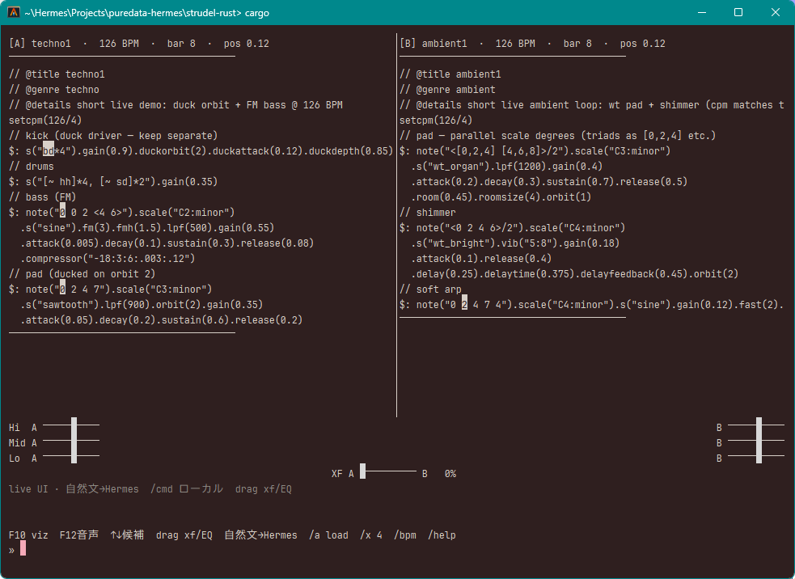Click the .room(0.45).roomsize(4) line
795x579 pixels.
501,197
